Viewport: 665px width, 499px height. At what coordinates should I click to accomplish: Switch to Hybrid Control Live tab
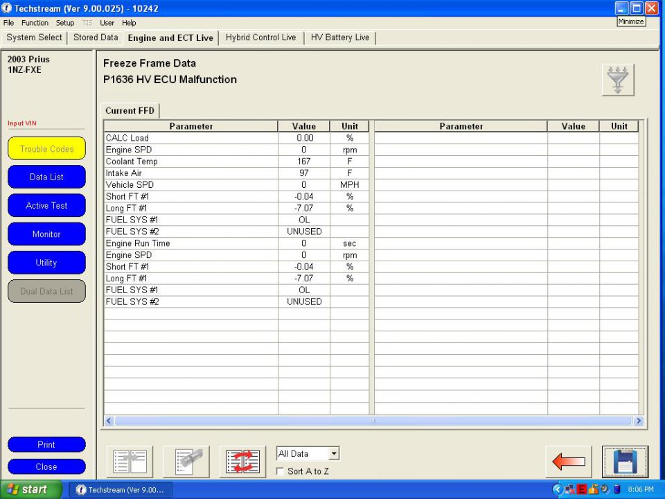[261, 37]
